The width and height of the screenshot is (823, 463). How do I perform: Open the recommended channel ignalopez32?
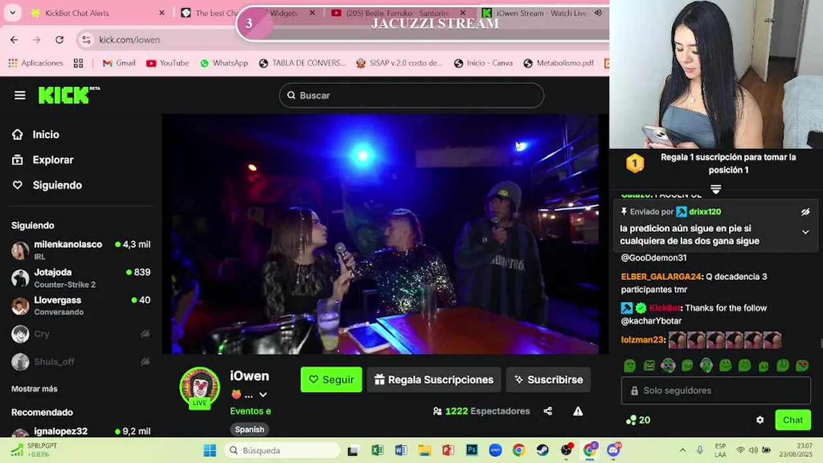(x=81, y=431)
